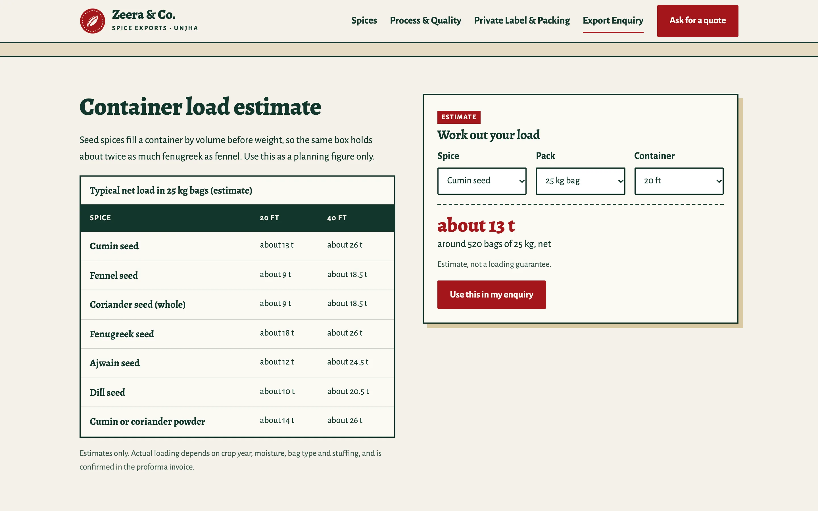Click the 40 FT column header
This screenshot has width=818, height=511.
tap(337, 218)
